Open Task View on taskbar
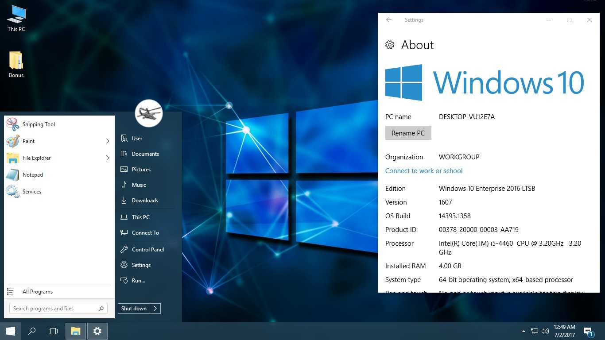This screenshot has width=605, height=340. pyautogui.click(x=53, y=331)
